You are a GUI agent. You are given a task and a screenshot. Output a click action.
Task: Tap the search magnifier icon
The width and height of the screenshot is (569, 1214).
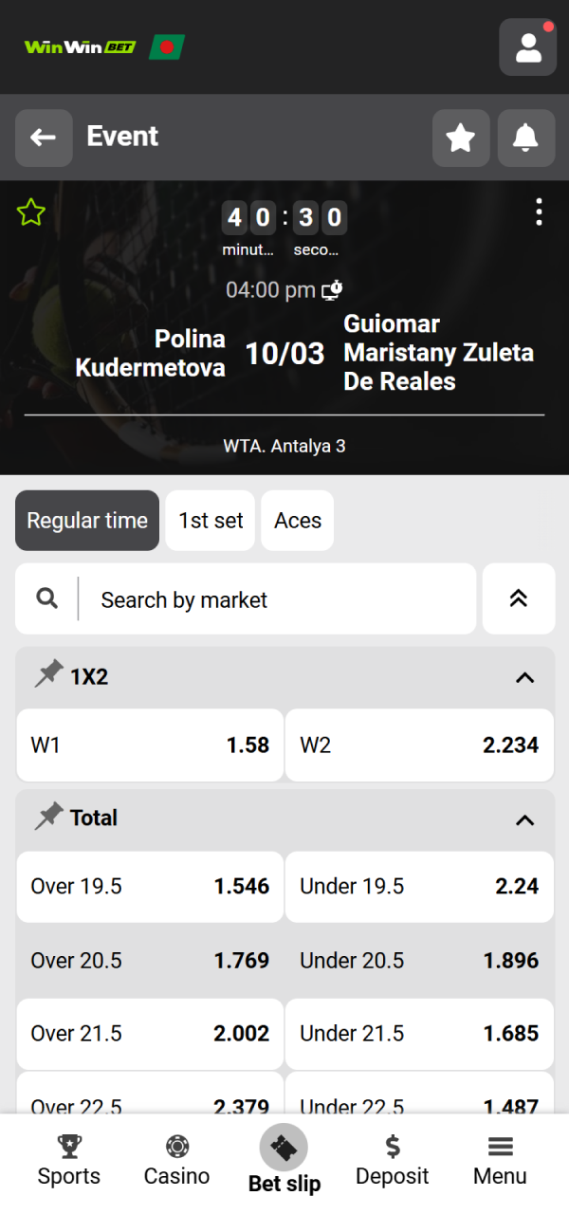[x=46, y=598]
